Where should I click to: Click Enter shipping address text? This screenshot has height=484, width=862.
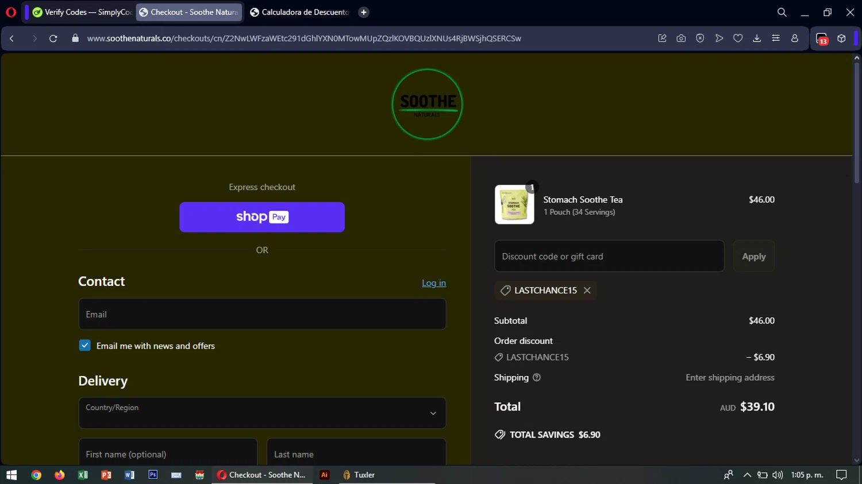730,378
